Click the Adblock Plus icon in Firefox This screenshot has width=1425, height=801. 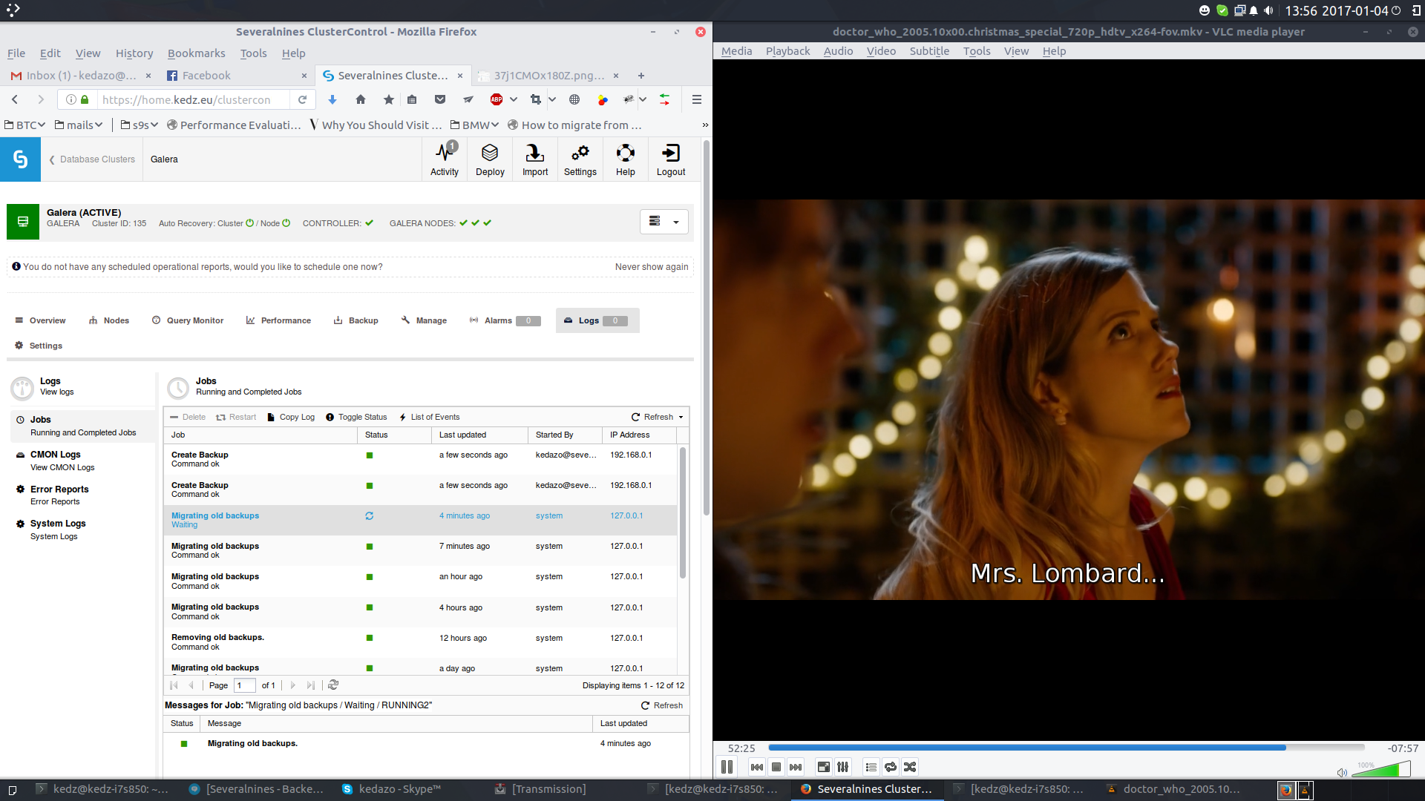(x=497, y=99)
